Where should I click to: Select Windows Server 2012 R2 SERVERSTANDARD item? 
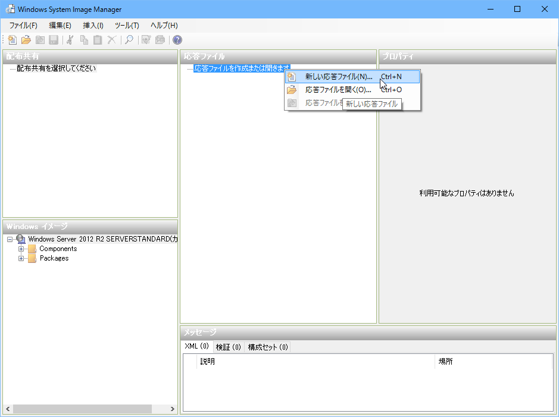click(102, 239)
